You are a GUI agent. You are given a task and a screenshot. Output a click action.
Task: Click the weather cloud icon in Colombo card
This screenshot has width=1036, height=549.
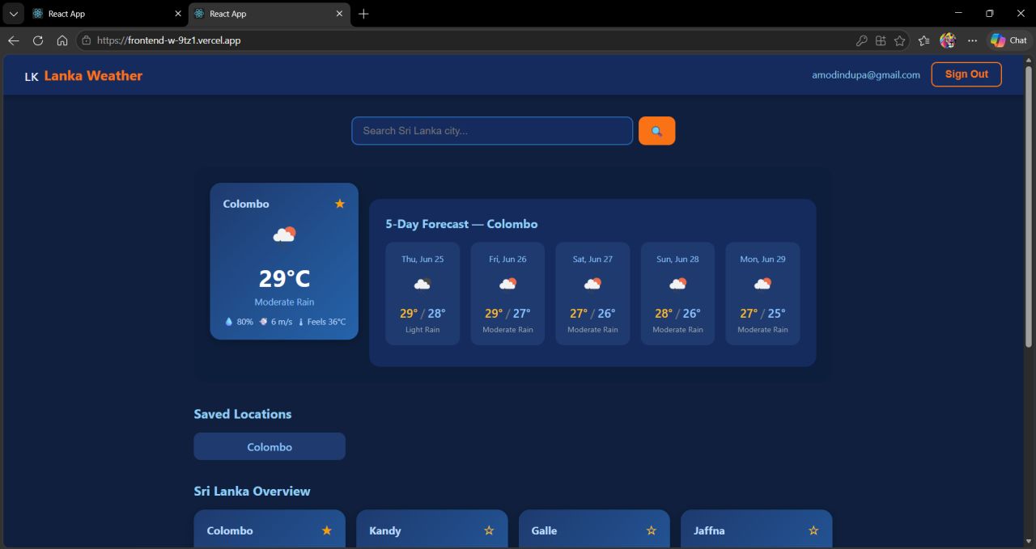click(x=284, y=234)
